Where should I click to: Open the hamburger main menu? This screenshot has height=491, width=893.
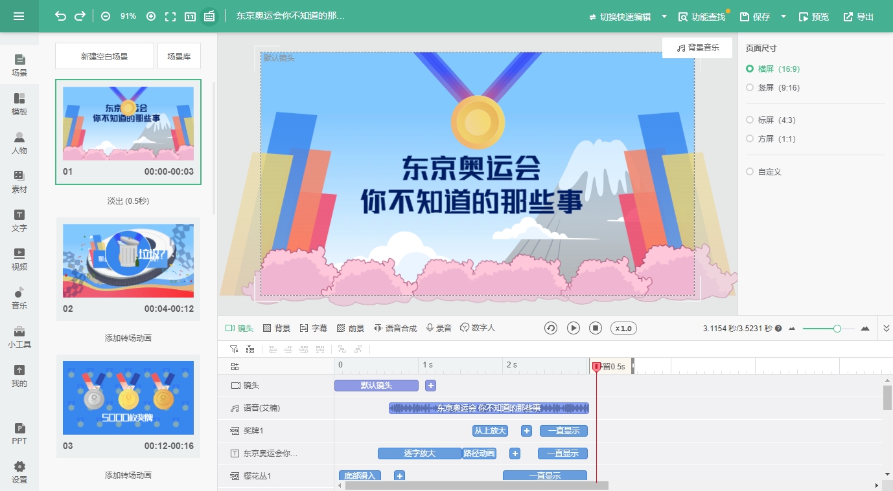coord(19,16)
